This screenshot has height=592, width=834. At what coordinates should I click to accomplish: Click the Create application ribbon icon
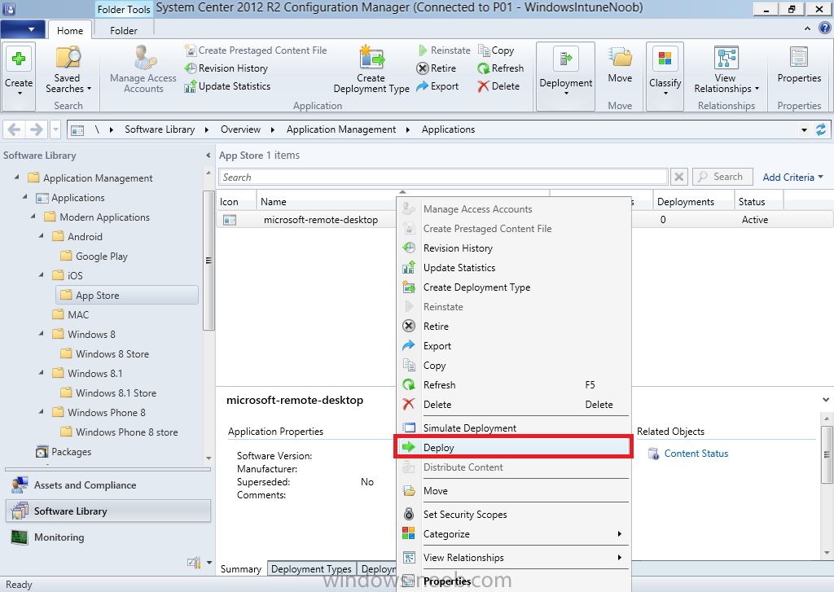point(19,59)
